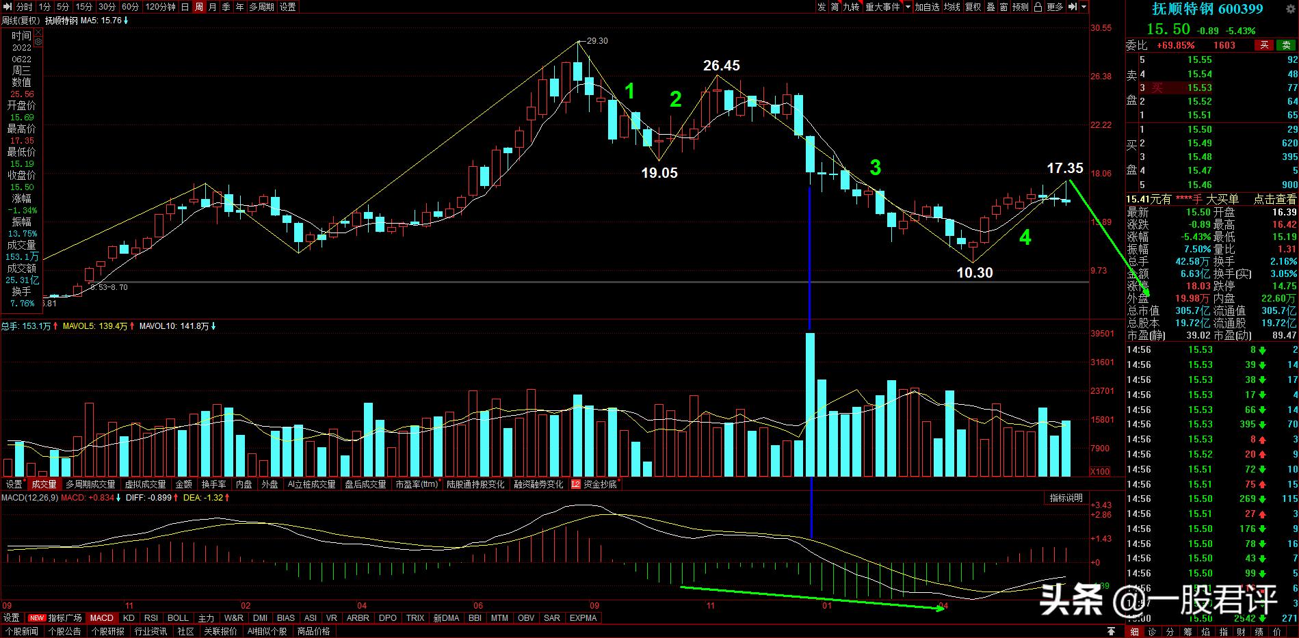Expand the 重大事件 dropdown arrow
The width and height of the screenshot is (1299, 638).
(x=908, y=7)
